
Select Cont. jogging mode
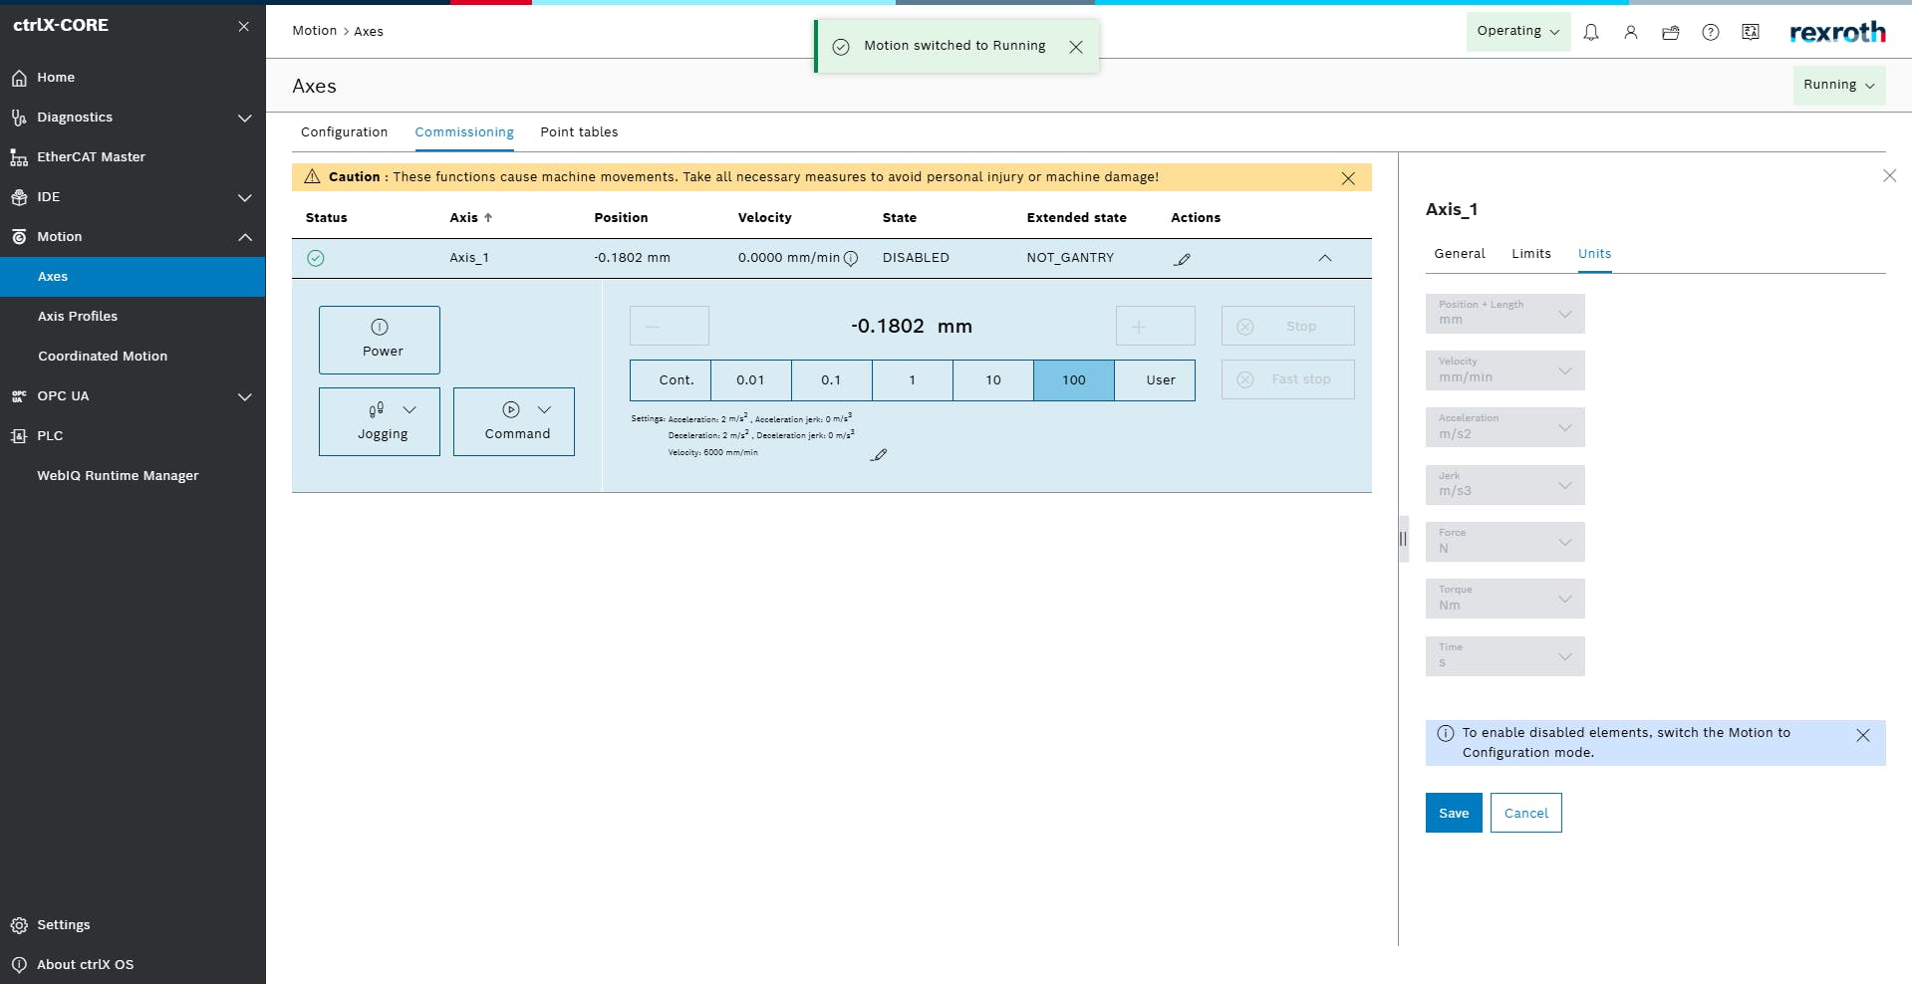click(671, 380)
